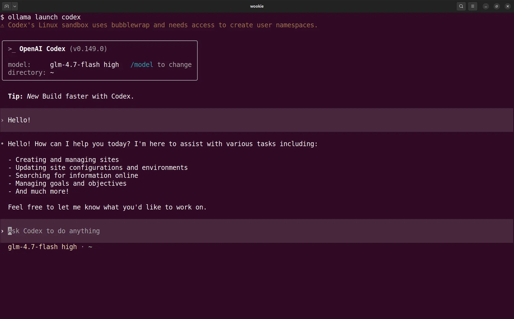514x319 pixels.
Task: Click 'Managing goals and objectives' item
Action: pyautogui.click(x=71, y=184)
